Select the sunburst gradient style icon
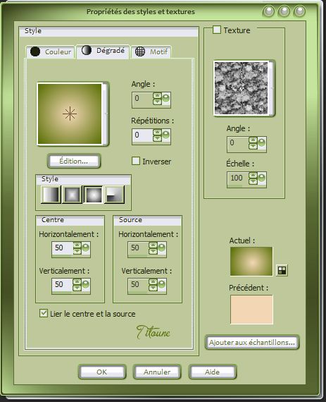This screenshot has width=326, height=402. point(94,195)
